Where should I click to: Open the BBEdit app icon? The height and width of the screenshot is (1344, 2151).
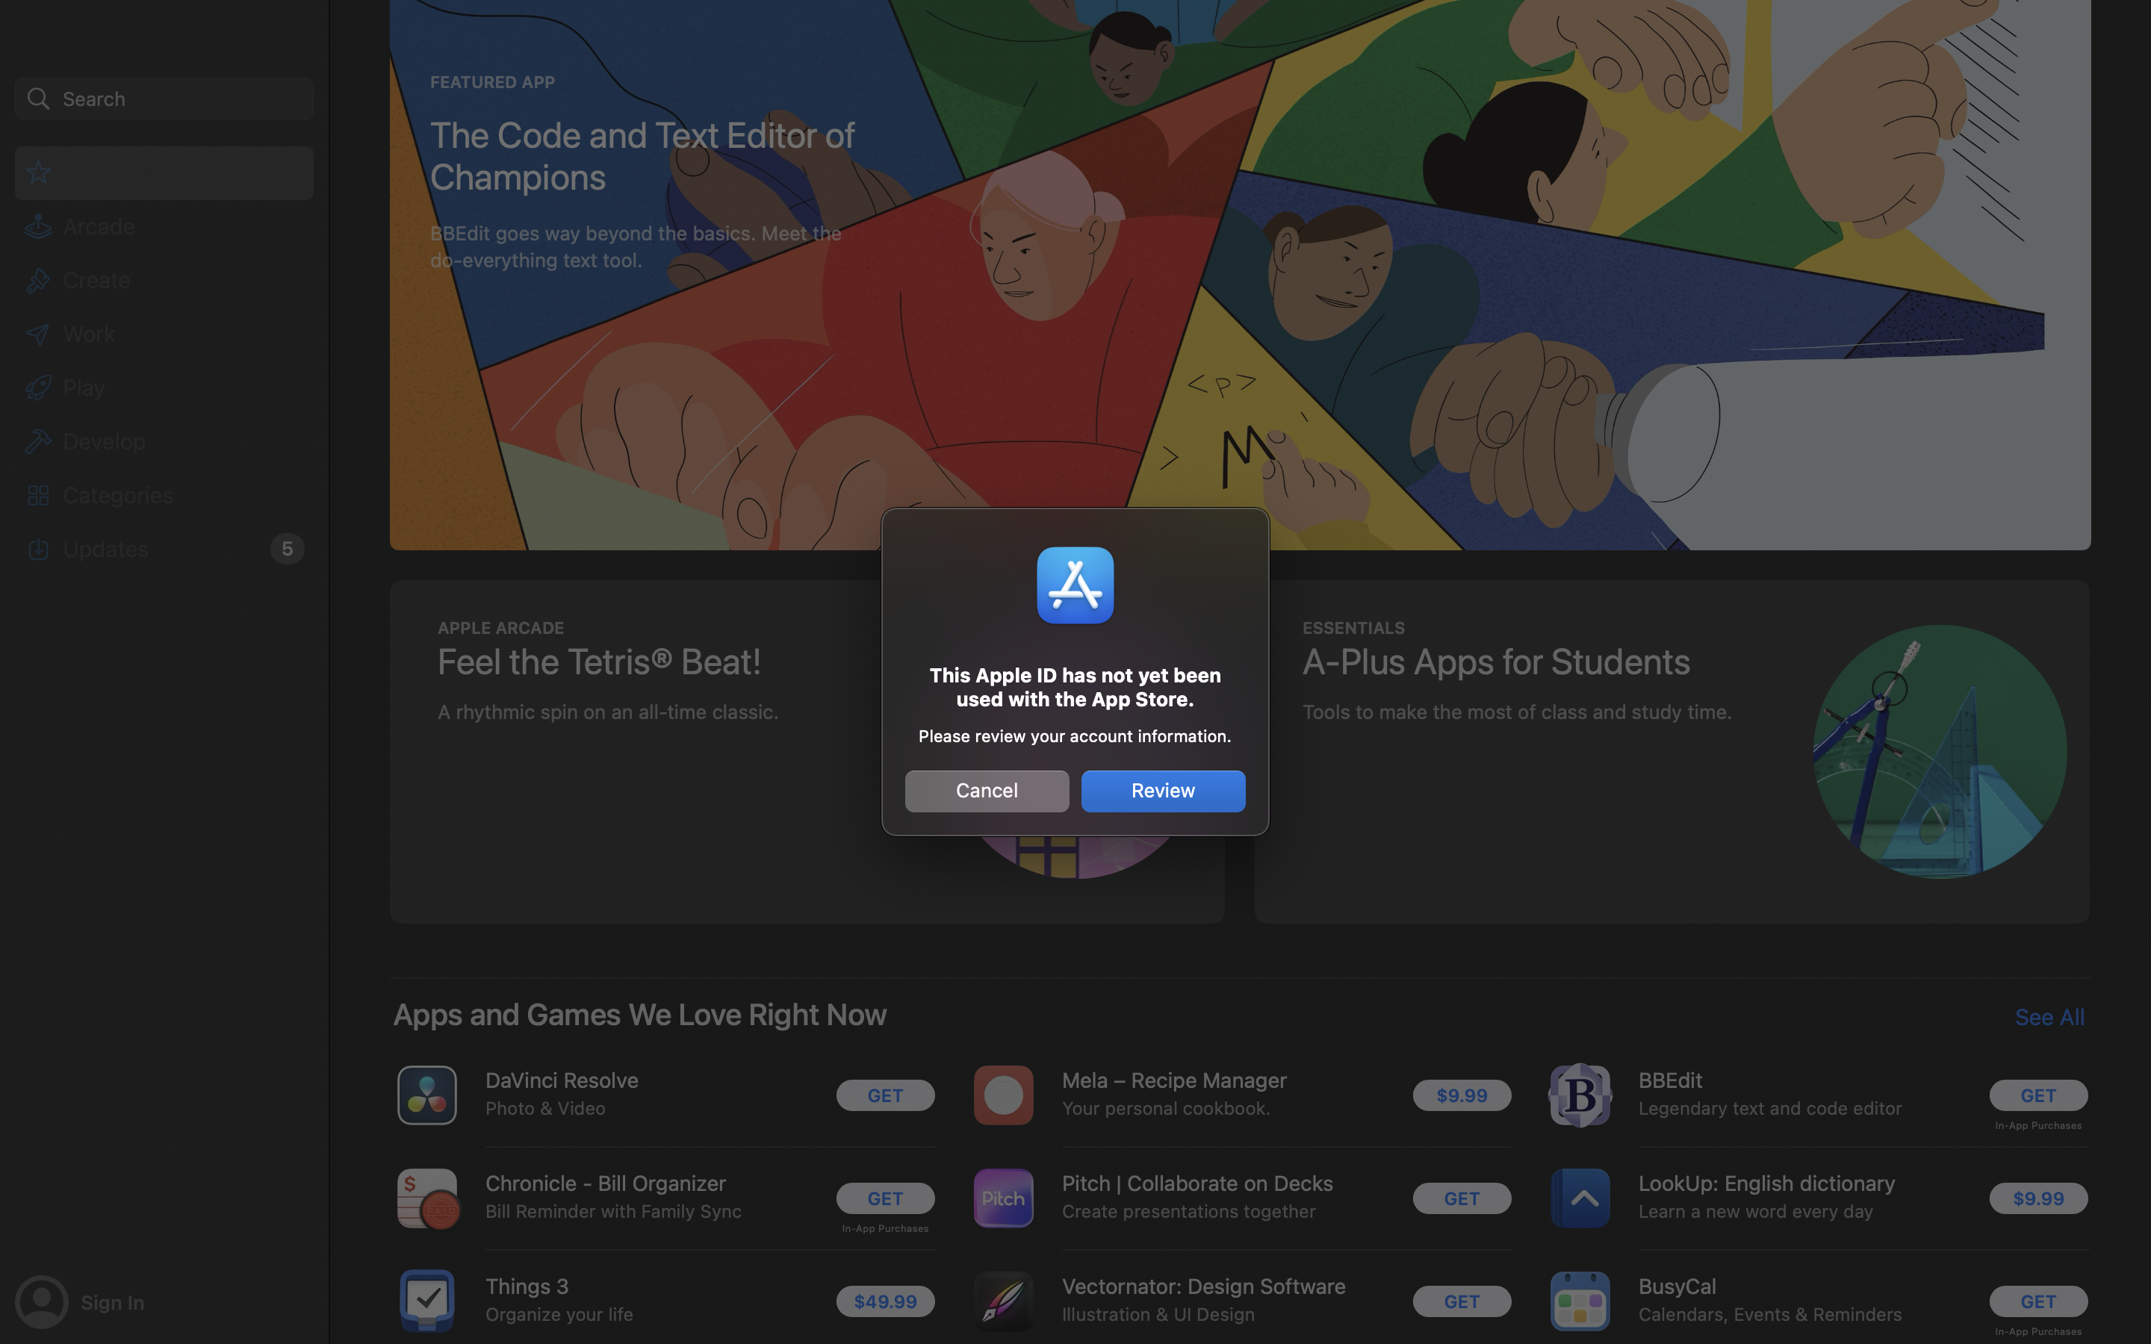(x=1580, y=1095)
